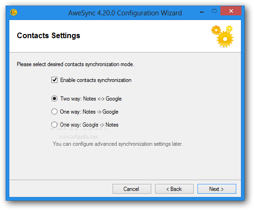Click 'Two way: Notes <-> Google' label text

[91, 99]
